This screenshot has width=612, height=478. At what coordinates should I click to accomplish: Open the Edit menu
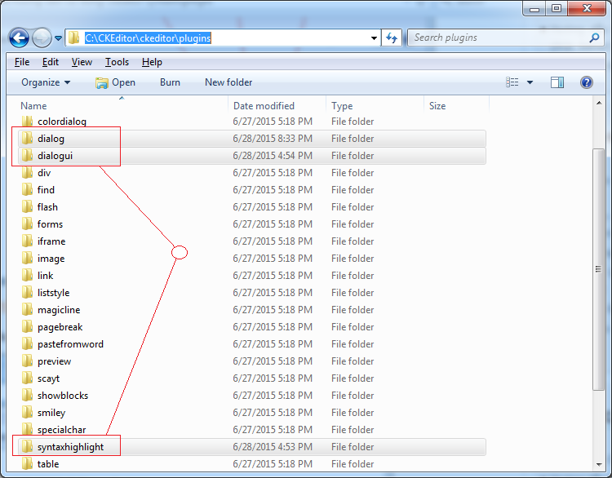point(51,62)
